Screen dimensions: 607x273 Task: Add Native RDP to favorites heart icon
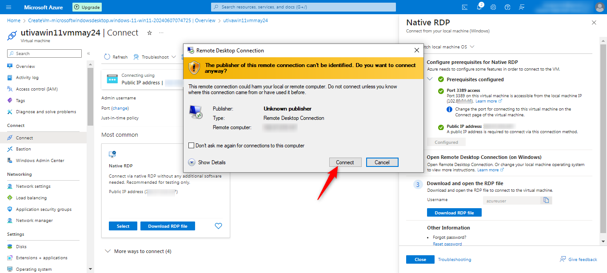pos(218,226)
